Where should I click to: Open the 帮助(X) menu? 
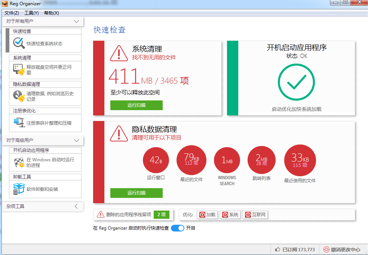click(51, 13)
